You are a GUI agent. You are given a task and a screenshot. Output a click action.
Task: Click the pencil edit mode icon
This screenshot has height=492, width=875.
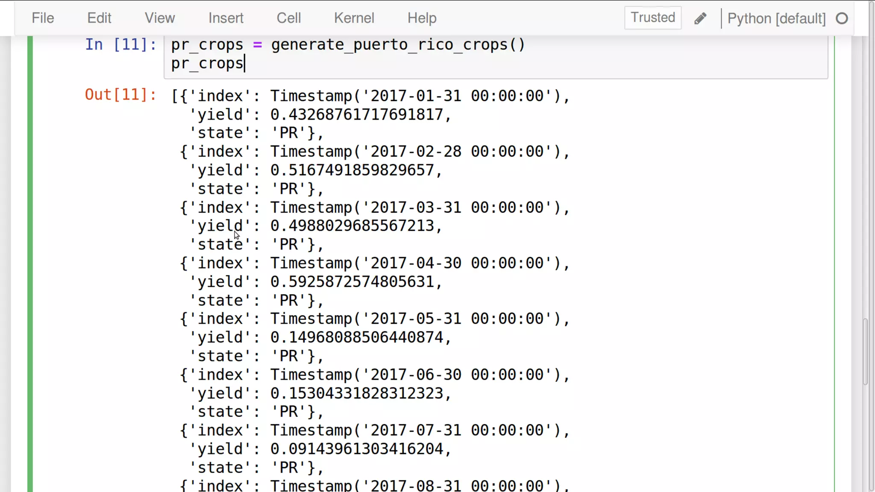coord(700,18)
